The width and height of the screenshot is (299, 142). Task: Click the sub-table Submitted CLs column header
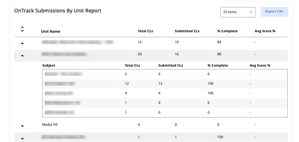coord(170,65)
